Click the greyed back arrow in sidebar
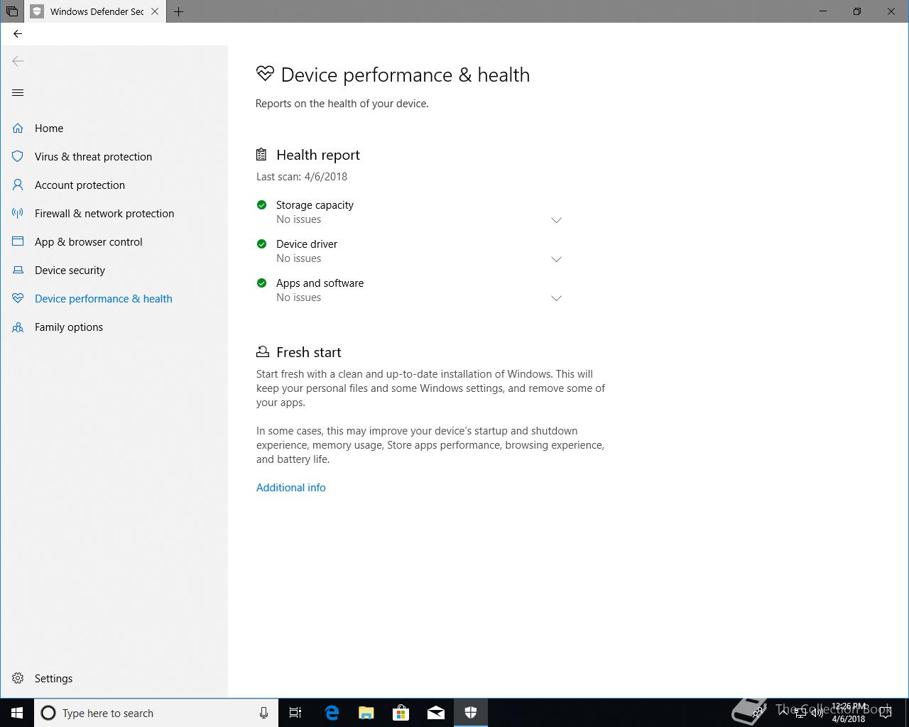 click(x=18, y=61)
